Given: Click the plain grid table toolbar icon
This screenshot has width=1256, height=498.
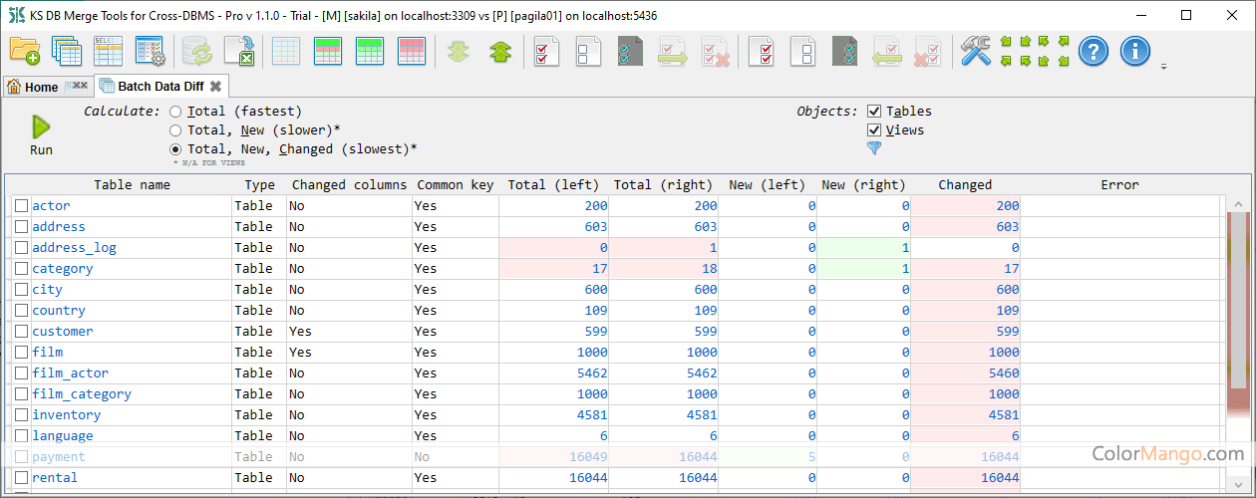Looking at the screenshot, I should click(x=287, y=51).
